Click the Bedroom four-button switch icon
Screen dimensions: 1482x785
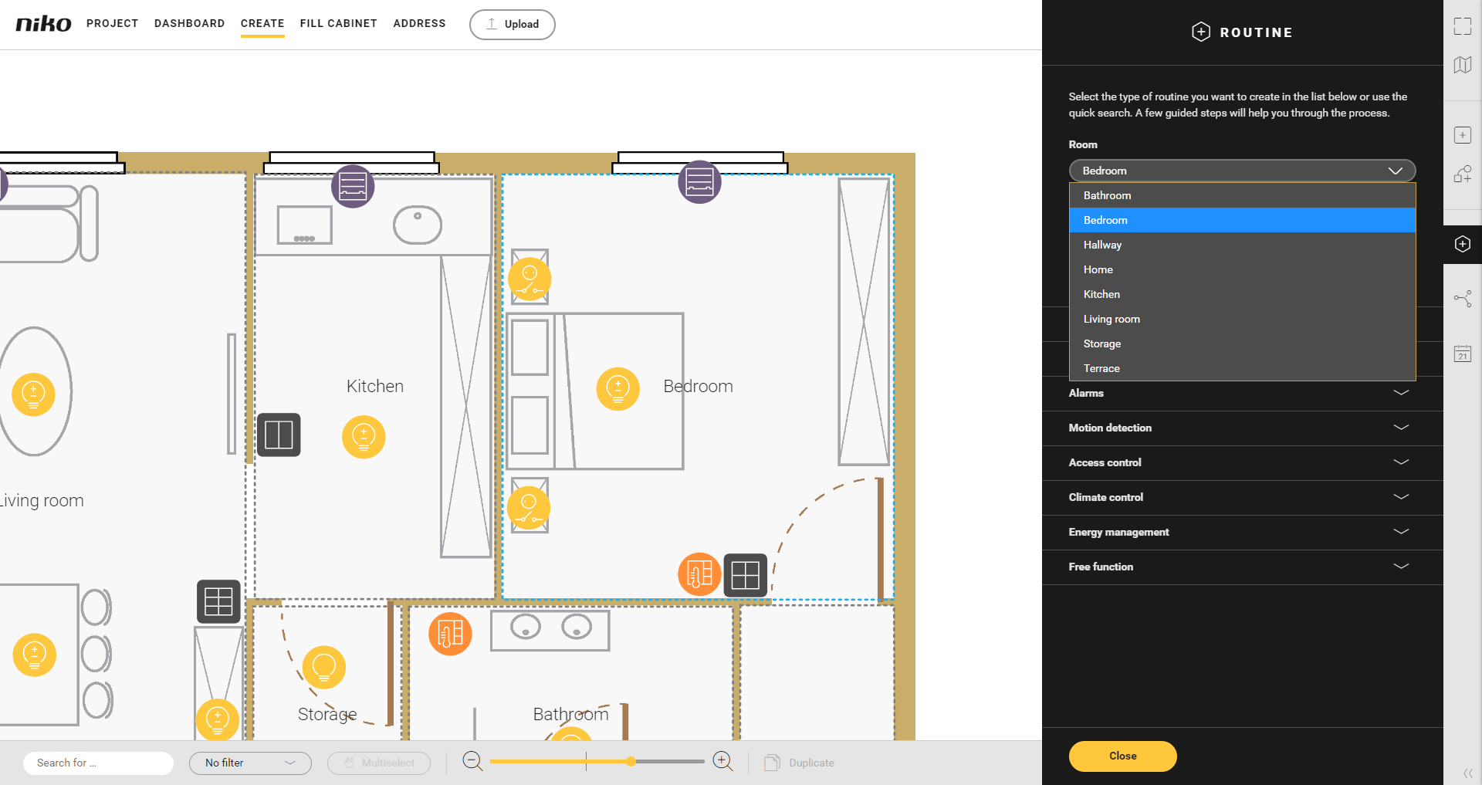point(745,575)
